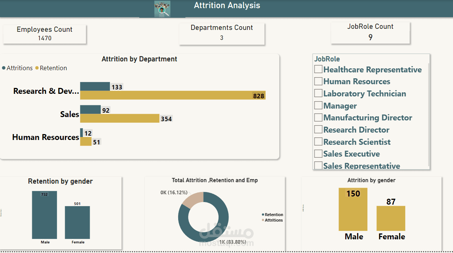Check the Research Scientist checkbox
Image resolution: width=453 pixels, height=253 pixels.
pyautogui.click(x=318, y=141)
